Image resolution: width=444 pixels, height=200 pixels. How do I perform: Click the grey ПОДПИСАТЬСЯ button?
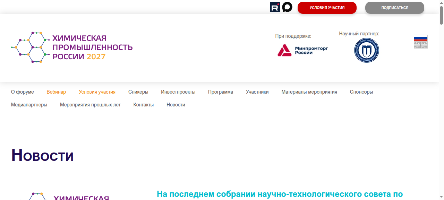tap(395, 8)
